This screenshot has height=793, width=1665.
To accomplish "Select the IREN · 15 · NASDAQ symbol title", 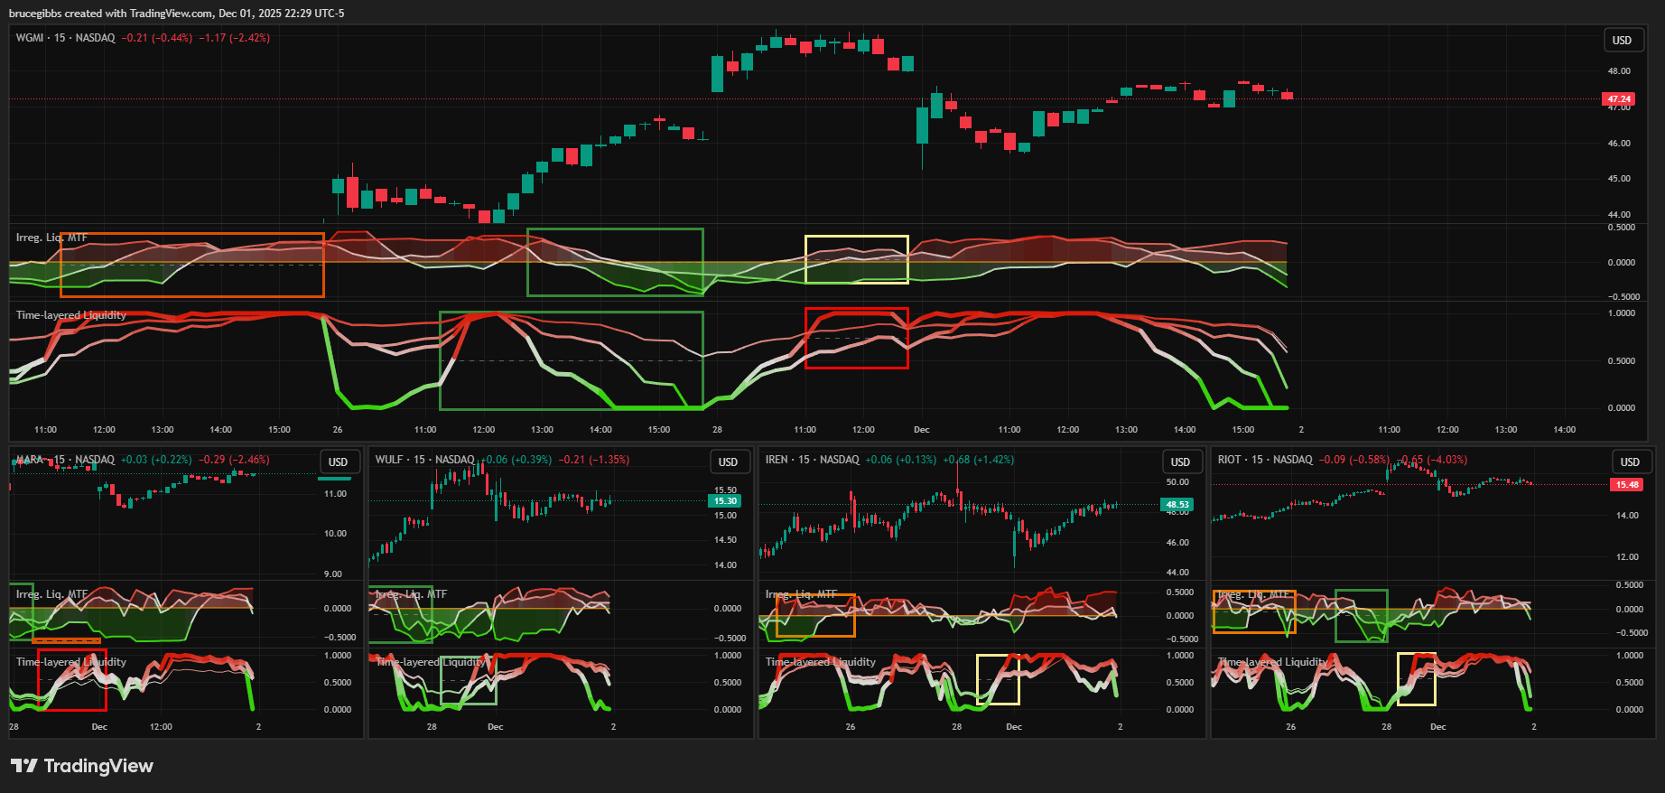I will pyautogui.click(x=812, y=460).
